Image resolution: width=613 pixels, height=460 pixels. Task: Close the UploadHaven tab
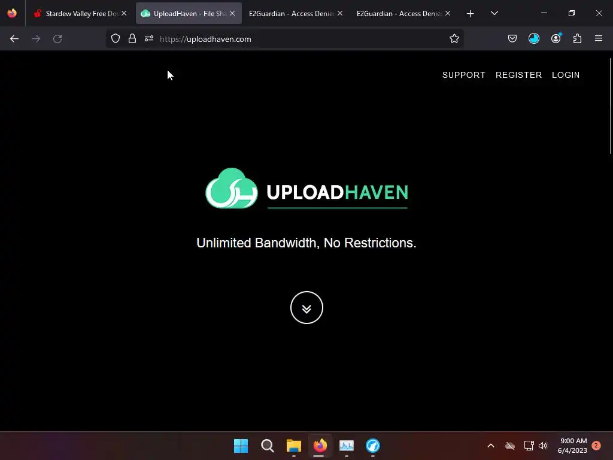232,13
